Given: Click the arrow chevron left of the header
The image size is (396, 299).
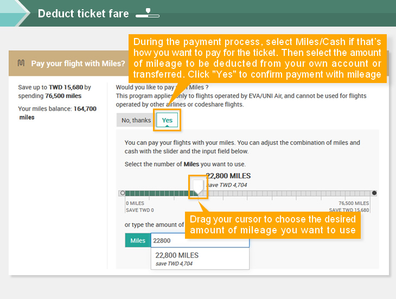Looking at the screenshot, I should tap(15, 13).
